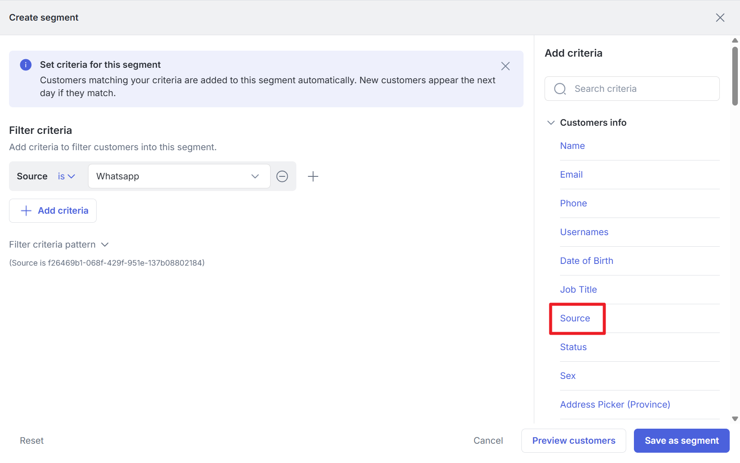Click Preview customers
Screen dimensions: 740x463
[574, 441]
